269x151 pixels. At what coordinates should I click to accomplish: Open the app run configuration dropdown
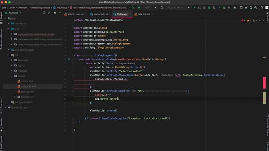pyautogui.click(x=148, y=8)
